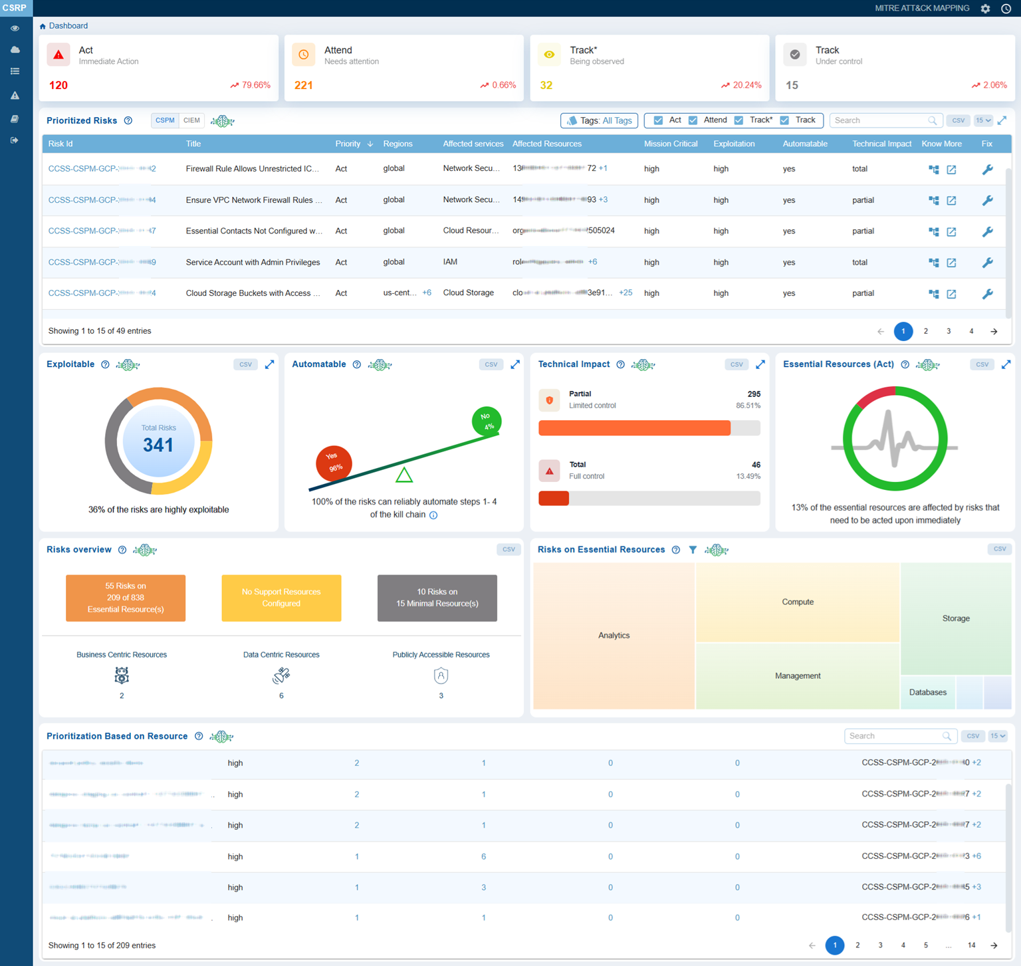Viewport: 1021px width, 966px height.
Task: Download CSV for Technical Impact panel
Action: click(x=736, y=364)
